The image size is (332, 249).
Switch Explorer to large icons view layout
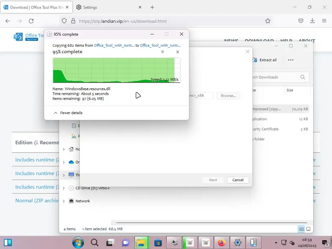pos(308,229)
